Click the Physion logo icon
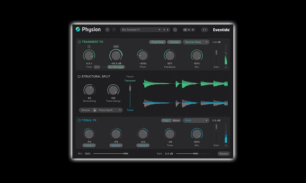Viewport: 306px width, 183px height. [78, 30]
